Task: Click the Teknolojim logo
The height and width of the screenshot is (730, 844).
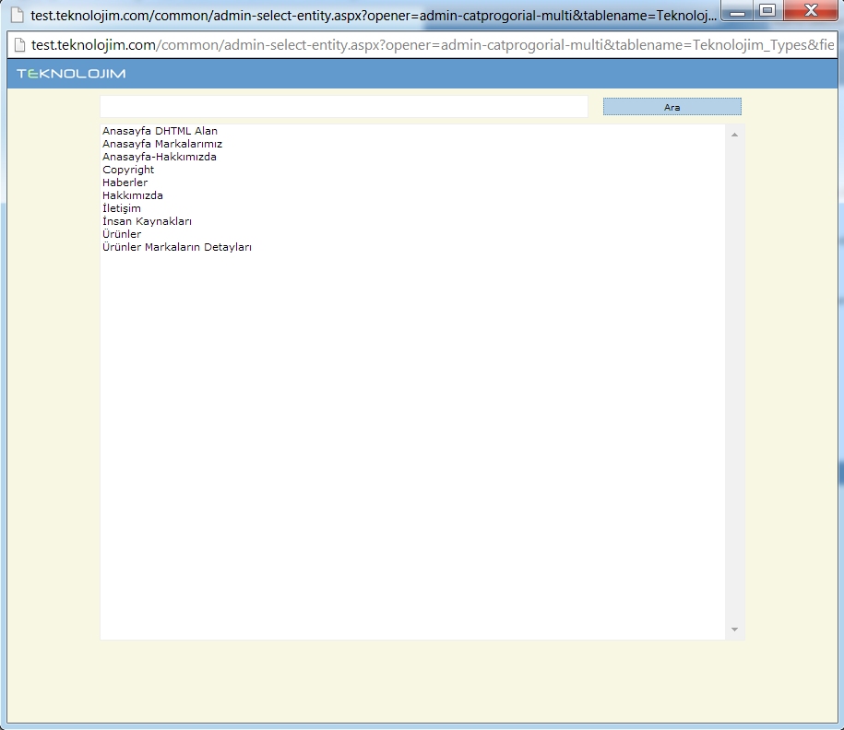Action: tap(71, 74)
